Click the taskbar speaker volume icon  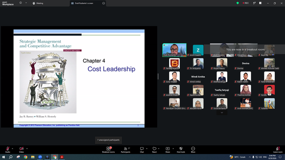(x=261, y=157)
